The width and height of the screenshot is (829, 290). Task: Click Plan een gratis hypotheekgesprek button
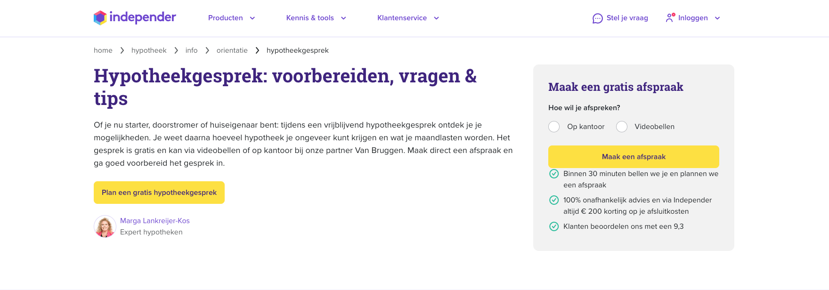click(159, 193)
